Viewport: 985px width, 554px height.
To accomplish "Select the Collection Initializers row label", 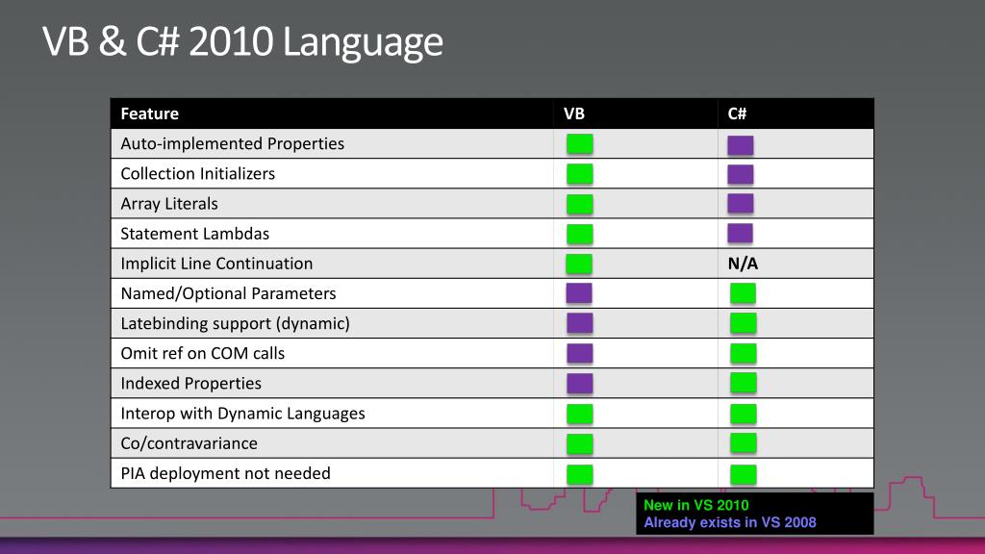I will 198,173.
